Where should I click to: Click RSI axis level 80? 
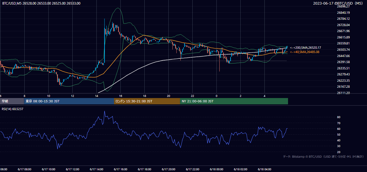(339, 117)
